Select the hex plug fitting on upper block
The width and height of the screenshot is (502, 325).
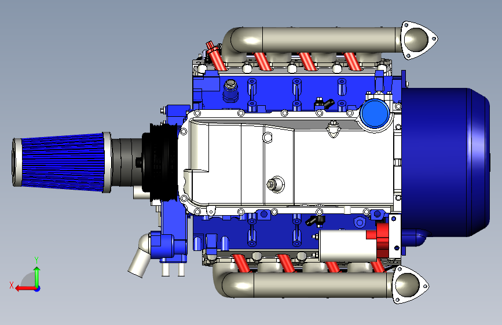point(230,91)
